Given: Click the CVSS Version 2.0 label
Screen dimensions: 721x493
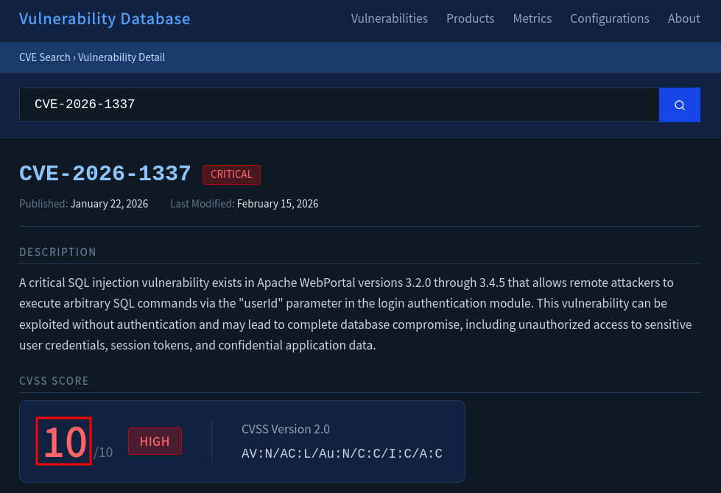Looking at the screenshot, I should pos(286,429).
